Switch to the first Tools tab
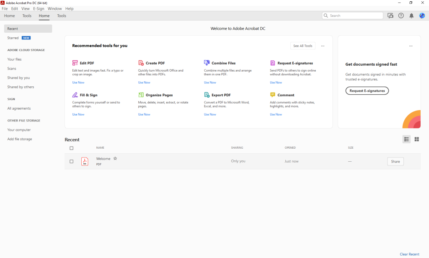This screenshot has height=258, width=429. [27, 15]
